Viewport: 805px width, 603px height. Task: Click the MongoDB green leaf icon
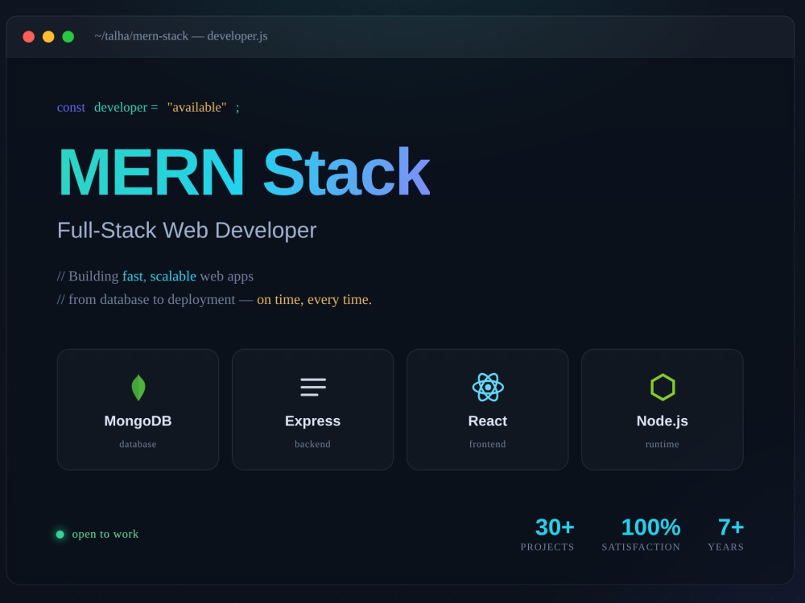click(x=138, y=388)
